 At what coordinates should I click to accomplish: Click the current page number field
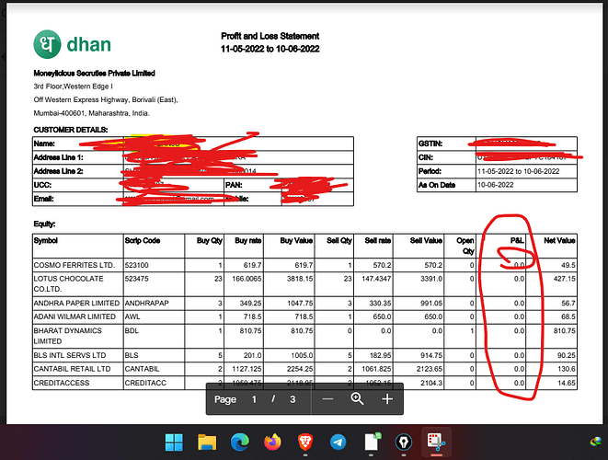click(254, 399)
